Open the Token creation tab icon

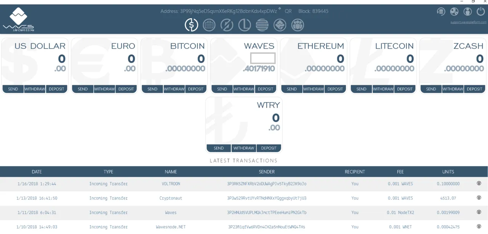tap(280, 25)
